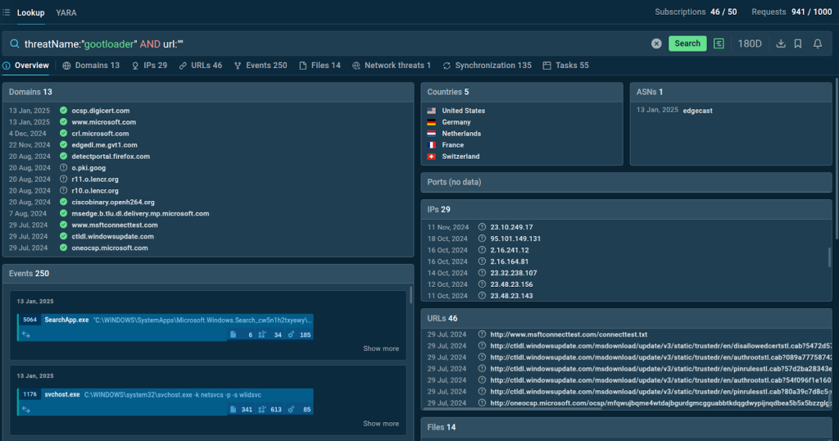Click the green query builder icon beside Search
This screenshot has width=839, height=441.
point(719,43)
